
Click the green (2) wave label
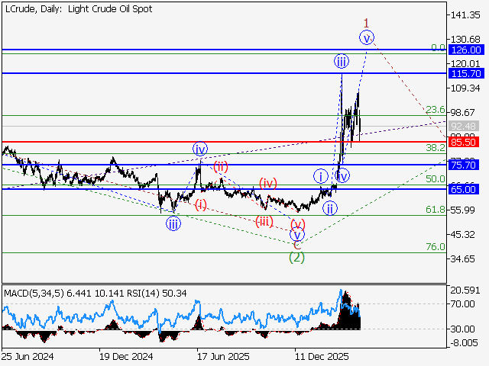point(296,258)
